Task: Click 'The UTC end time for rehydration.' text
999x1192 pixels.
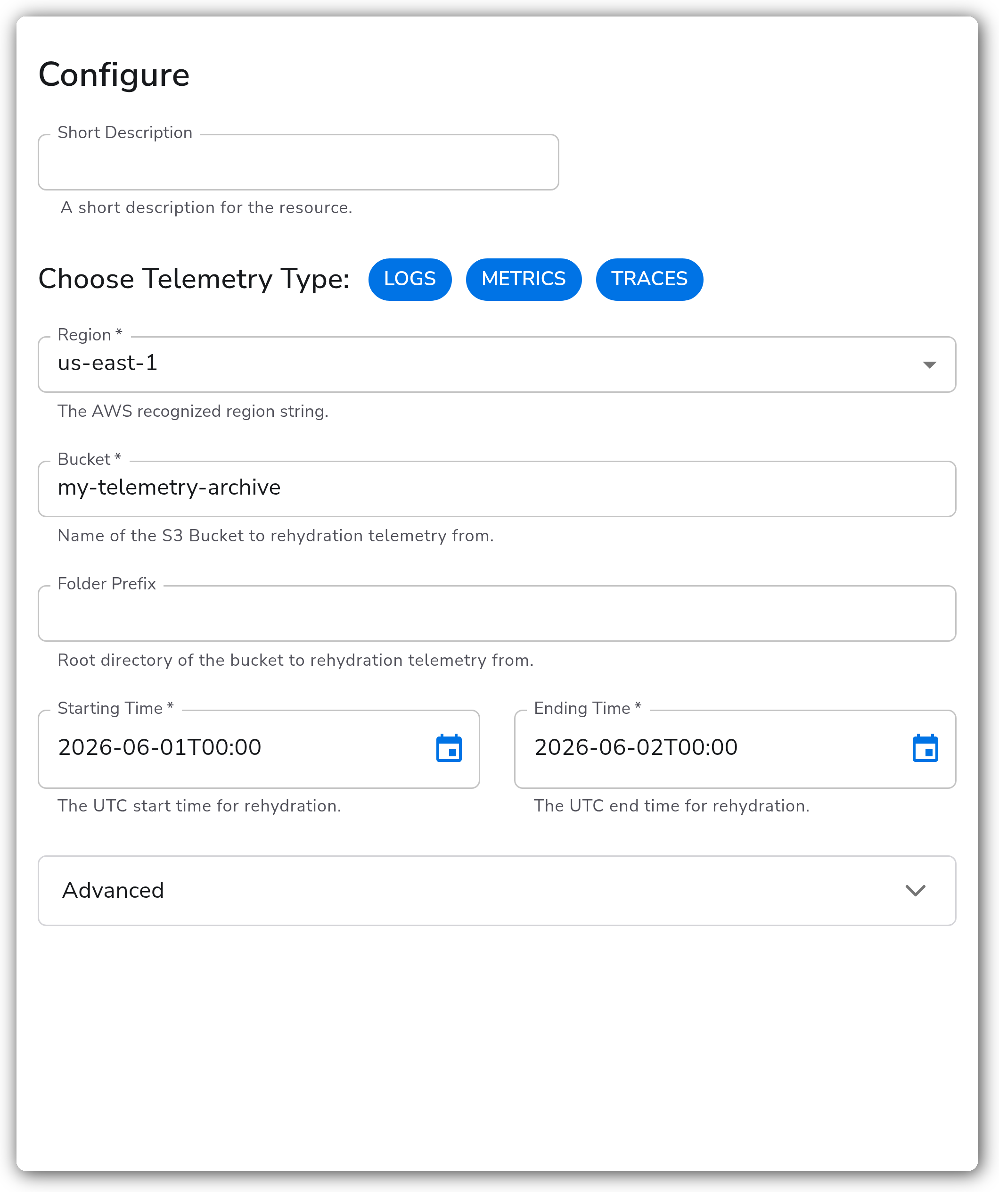Action: point(671,806)
